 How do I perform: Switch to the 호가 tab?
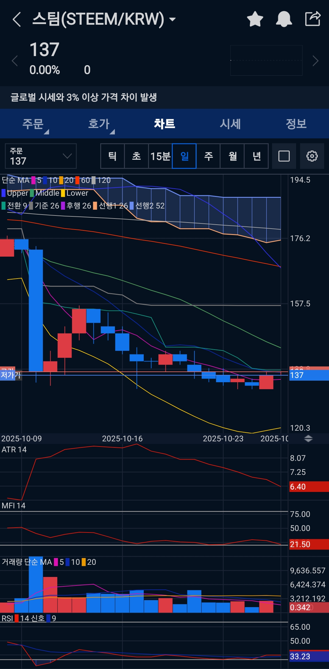click(99, 124)
